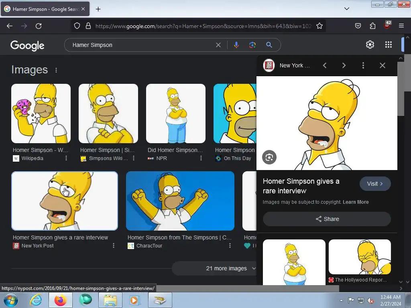411x308 pixels.
Task: Save page to Pocket
Action: 358,26
